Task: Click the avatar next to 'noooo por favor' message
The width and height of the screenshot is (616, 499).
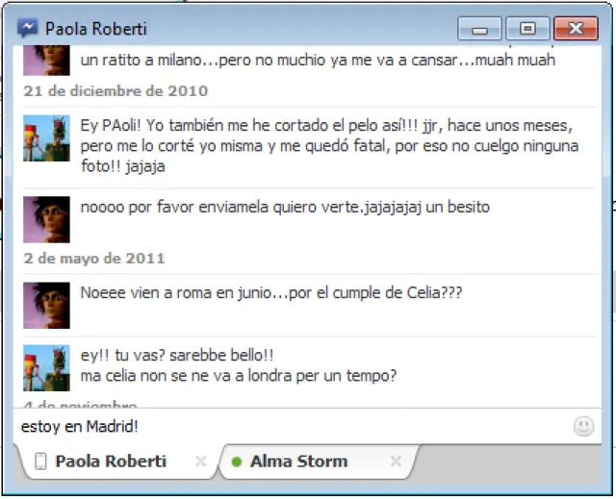Action: point(46,219)
